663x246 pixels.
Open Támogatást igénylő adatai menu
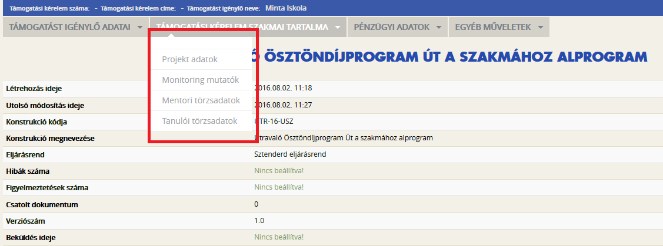pos(76,27)
